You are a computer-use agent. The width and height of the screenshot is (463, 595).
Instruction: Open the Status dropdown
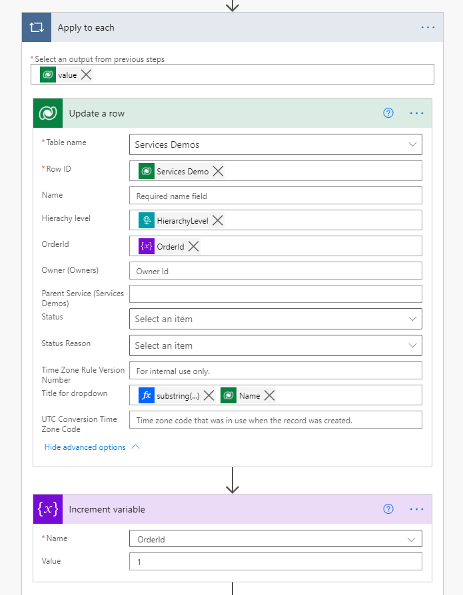(x=412, y=319)
